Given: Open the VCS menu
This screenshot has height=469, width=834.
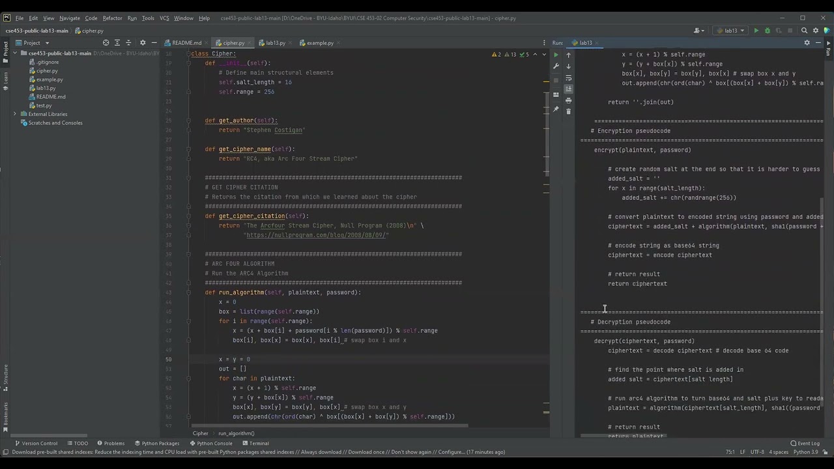Looking at the screenshot, I should tap(164, 18).
